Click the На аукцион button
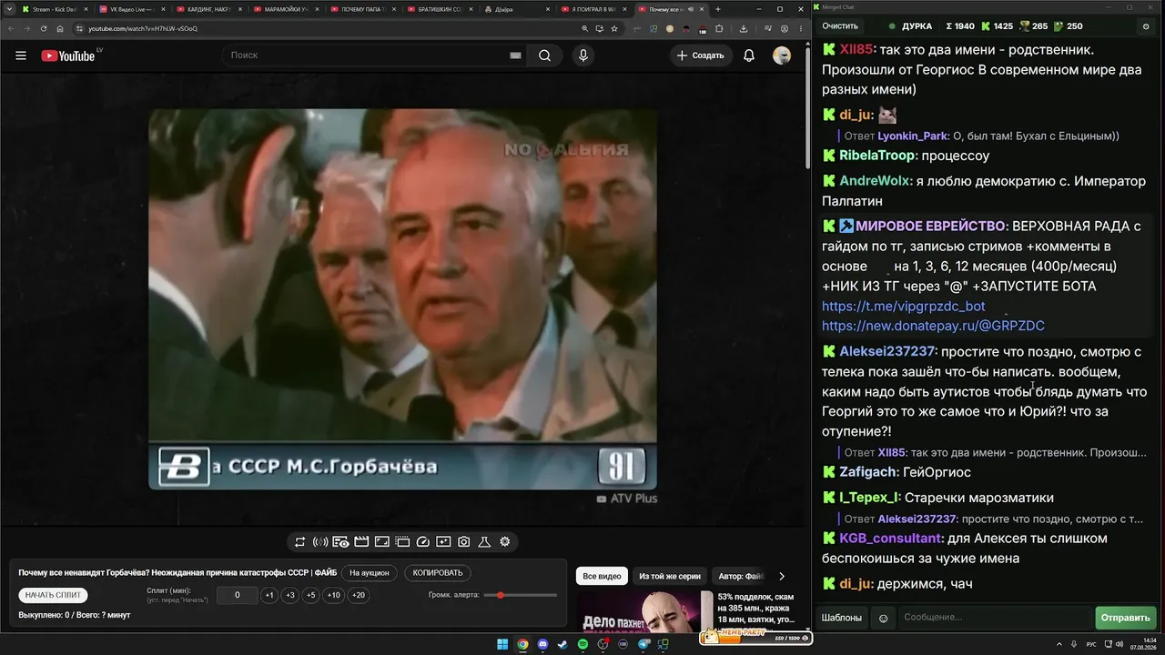This screenshot has width=1165, height=655. tap(370, 573)
